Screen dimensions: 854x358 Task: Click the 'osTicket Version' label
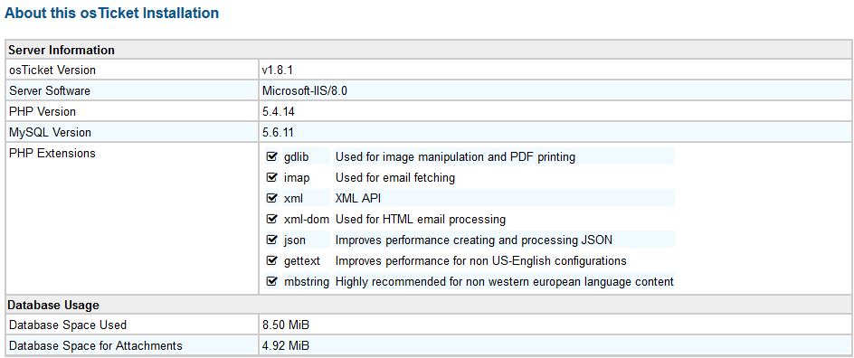click(x=52, y=71)
